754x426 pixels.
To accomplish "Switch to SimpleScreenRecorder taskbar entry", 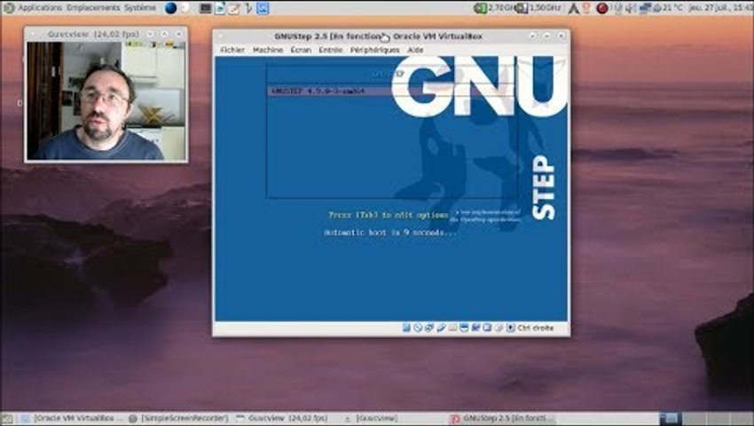I will 179,418.
